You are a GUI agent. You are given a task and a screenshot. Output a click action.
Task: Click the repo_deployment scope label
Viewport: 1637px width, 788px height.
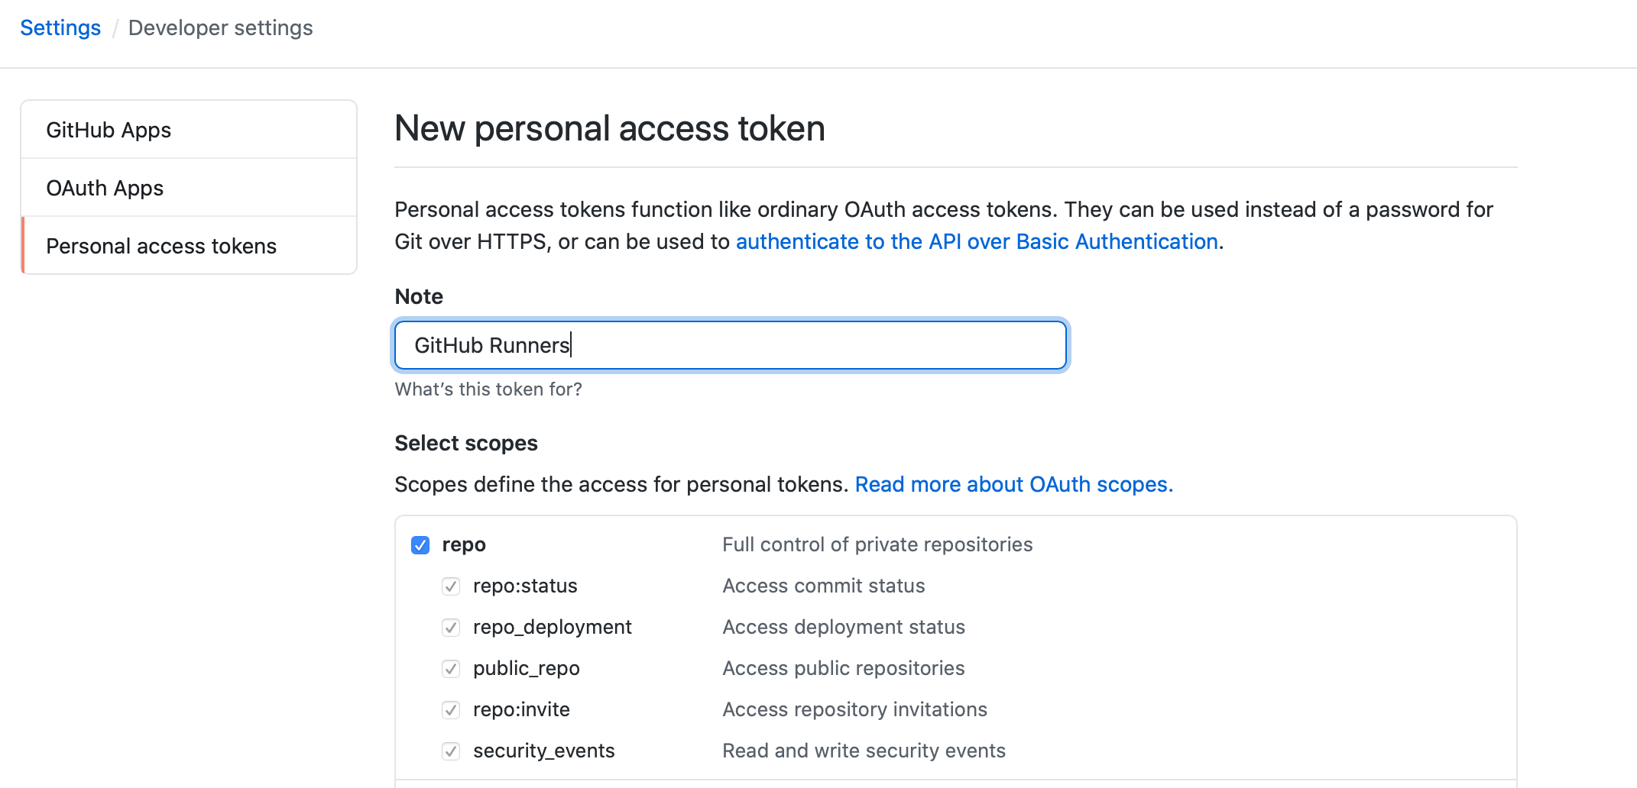pos(552,628)
